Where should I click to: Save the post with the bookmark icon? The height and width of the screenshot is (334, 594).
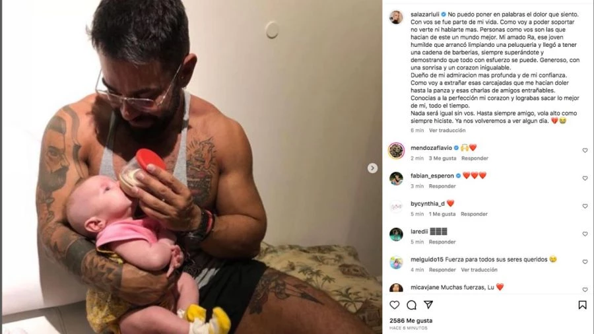582,305
